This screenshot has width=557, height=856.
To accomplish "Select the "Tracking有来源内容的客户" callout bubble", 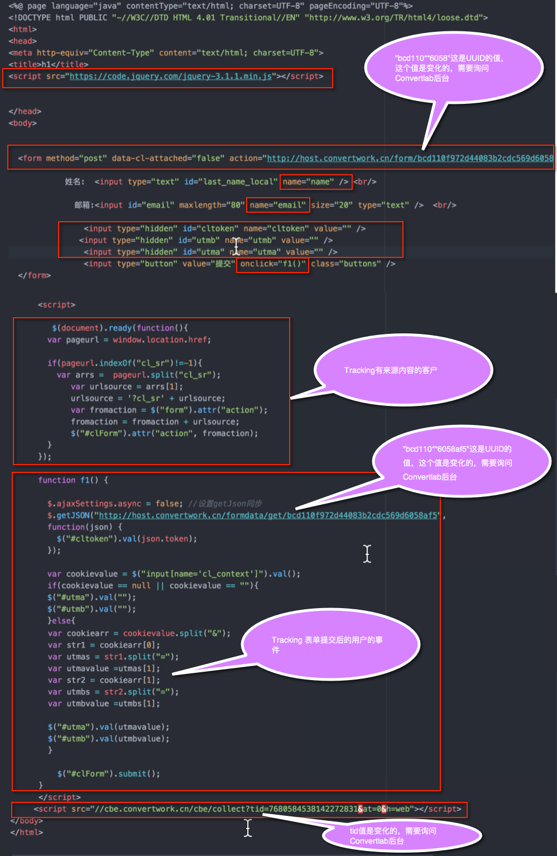I will [x=403, y=370].
